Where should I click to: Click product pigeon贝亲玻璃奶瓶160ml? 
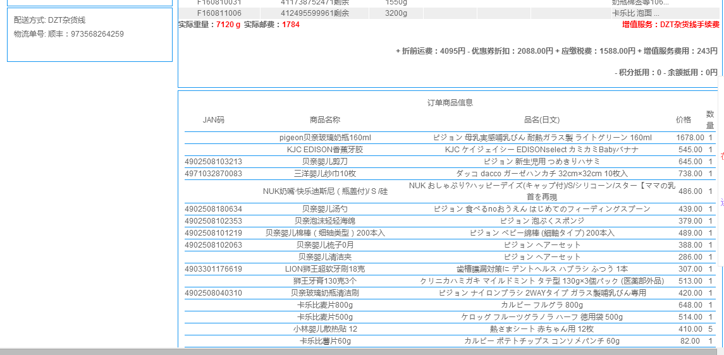pos(325,138)
